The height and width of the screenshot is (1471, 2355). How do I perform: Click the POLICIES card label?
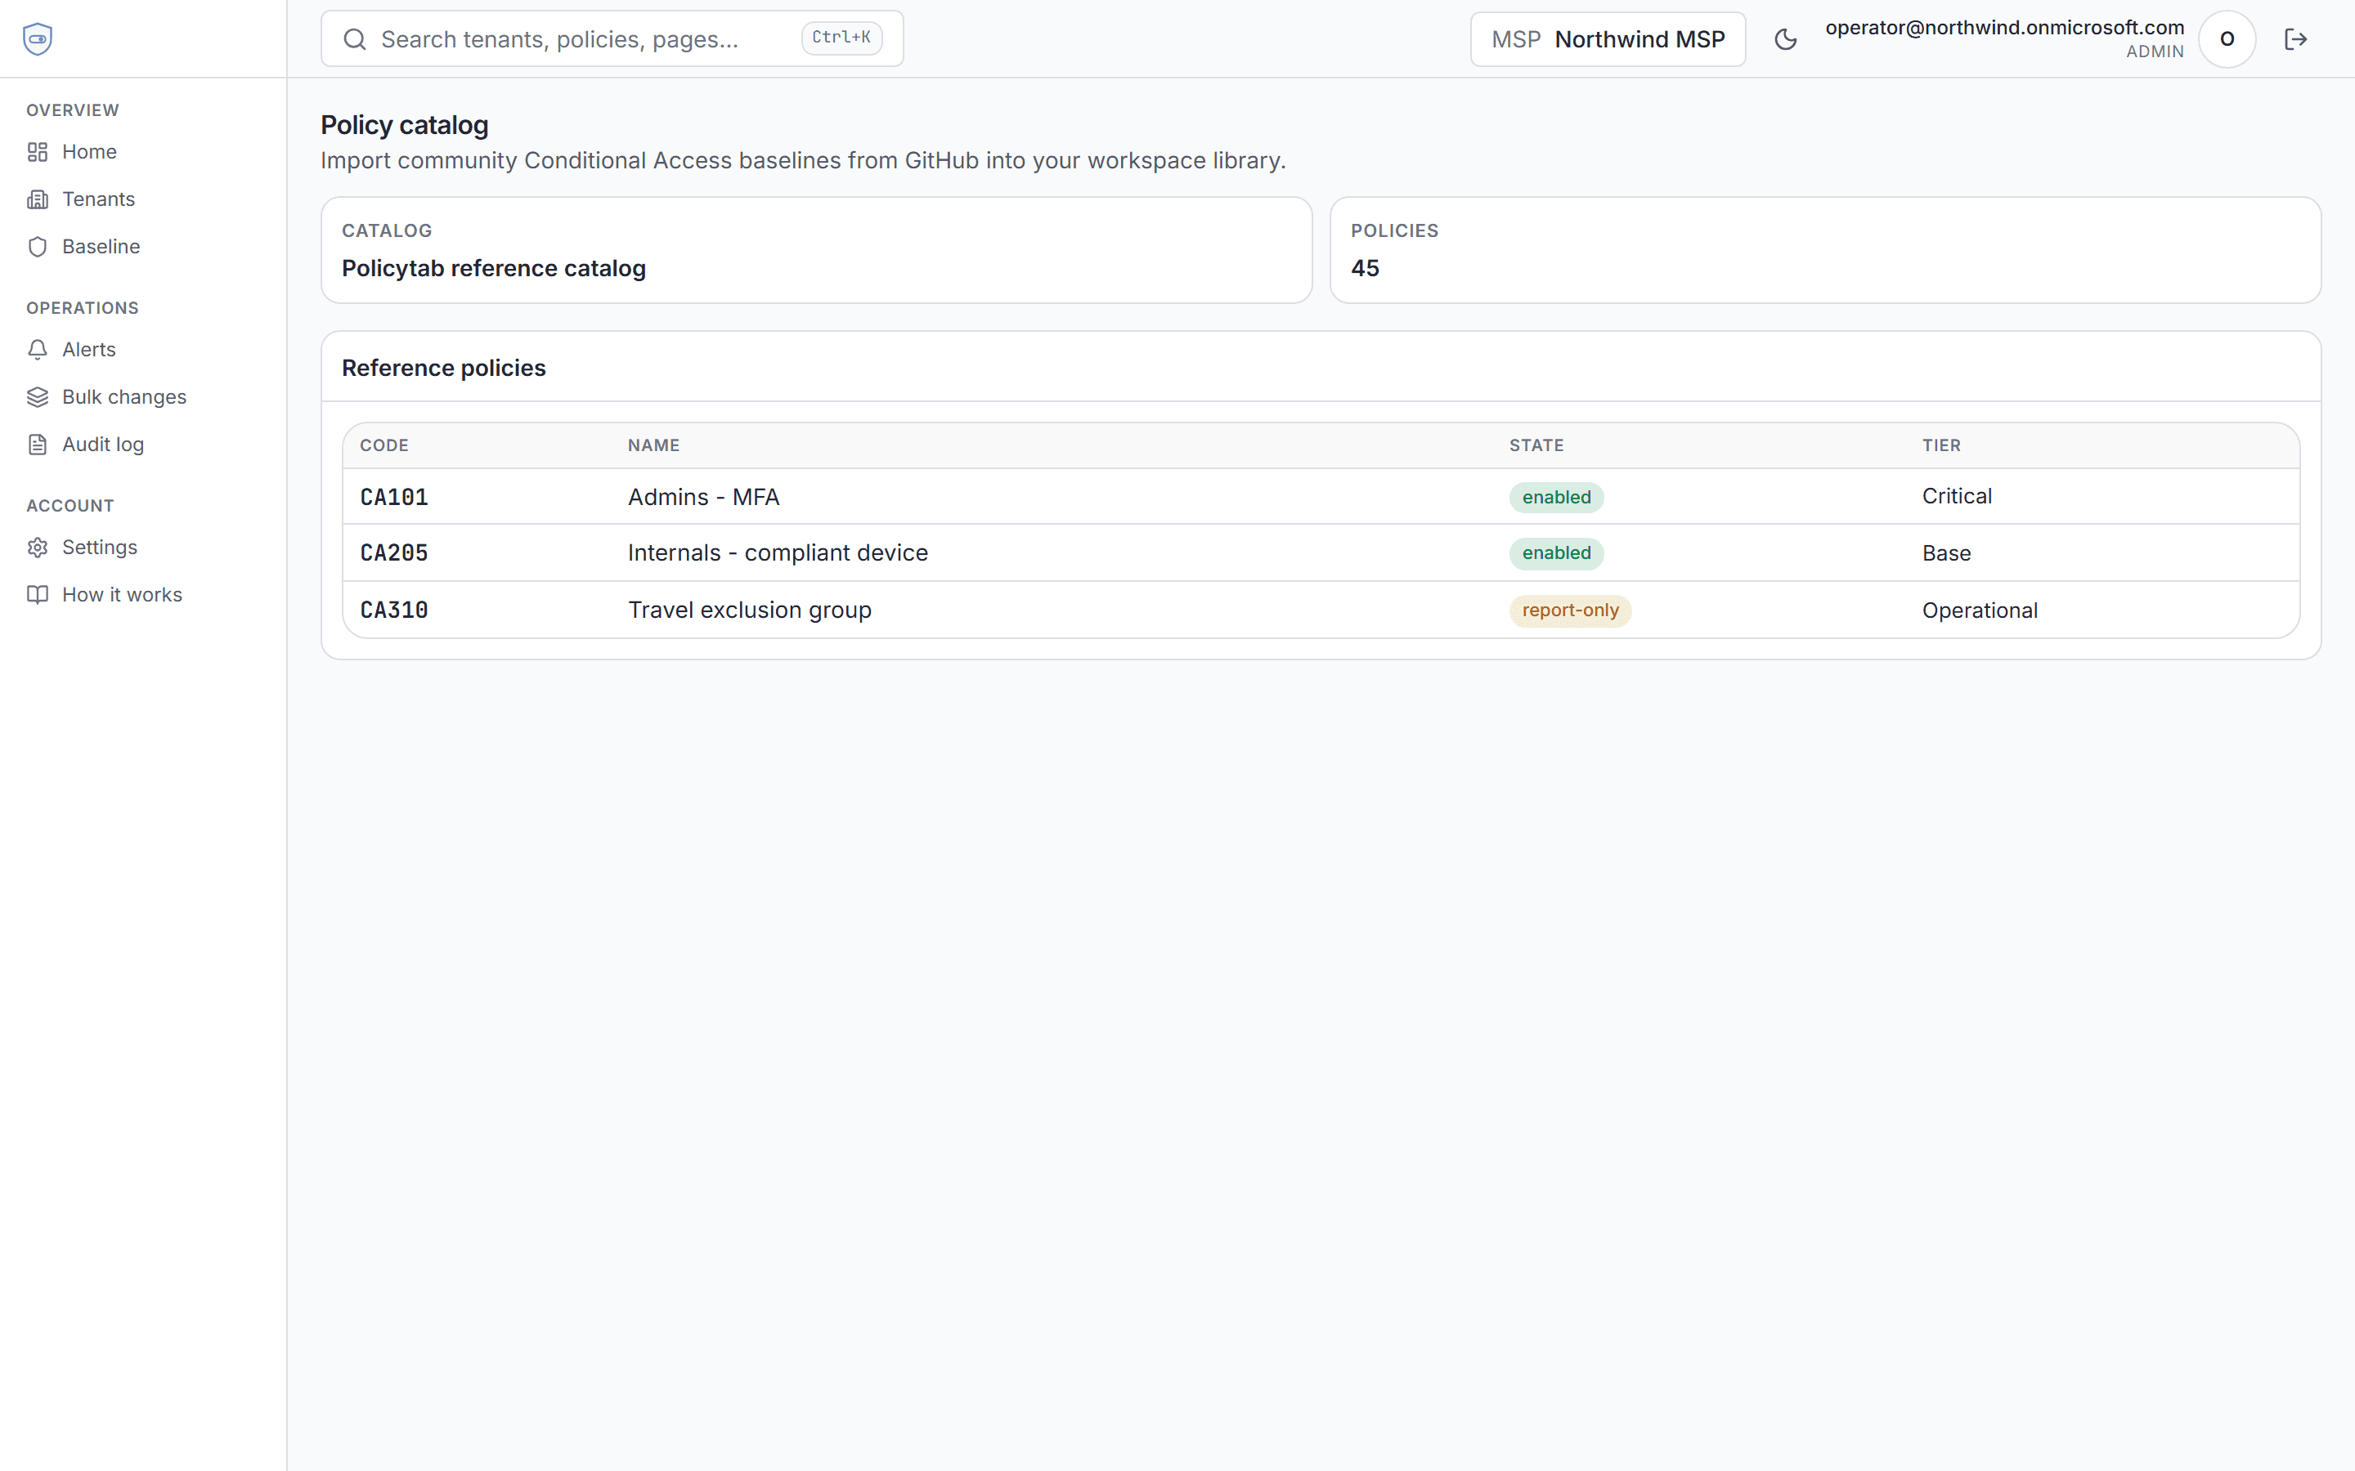point(1394,230)
